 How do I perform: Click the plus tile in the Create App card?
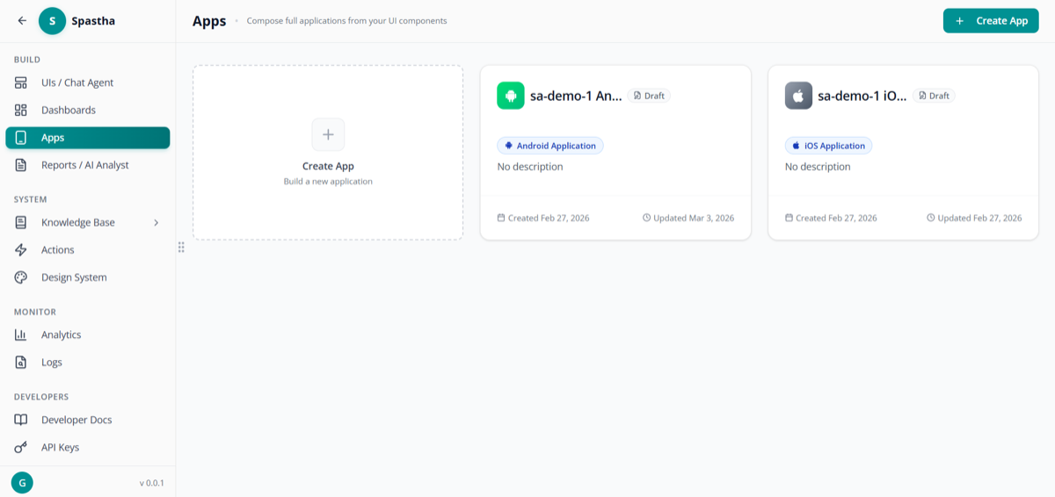coord(328,134)
